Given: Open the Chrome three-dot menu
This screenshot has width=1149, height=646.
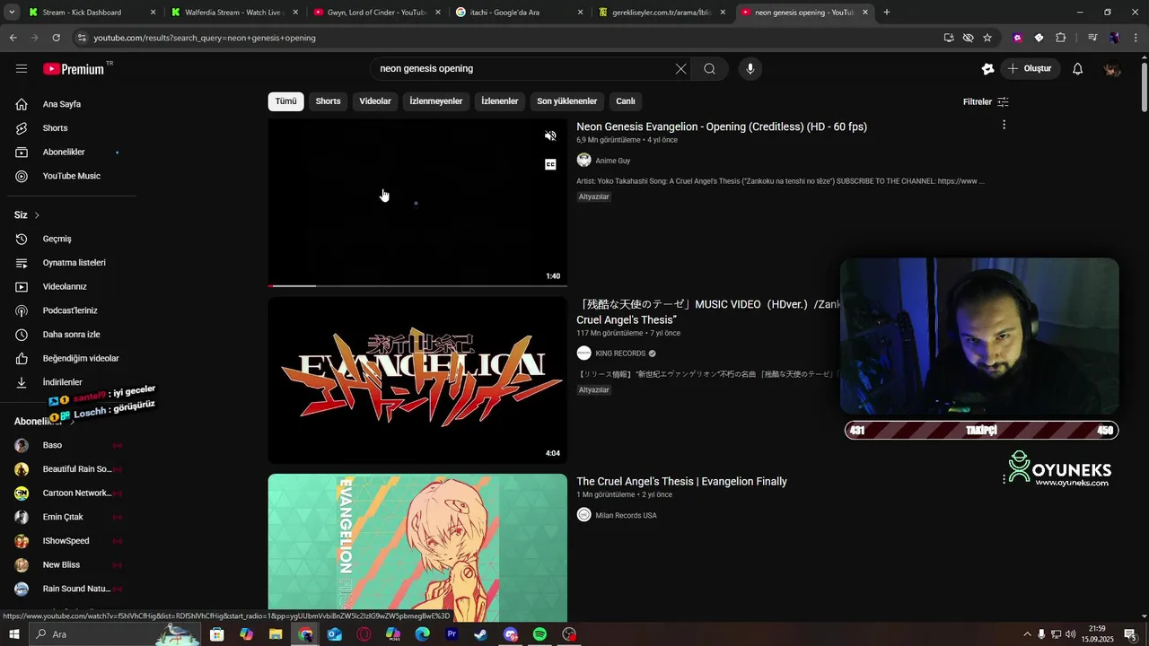Looking at the screenshot, I should pyautogui.click(x=1136, y=38).
